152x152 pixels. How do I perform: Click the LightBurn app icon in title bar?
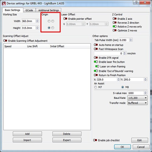pyautogui.click(x=4, y=4)
